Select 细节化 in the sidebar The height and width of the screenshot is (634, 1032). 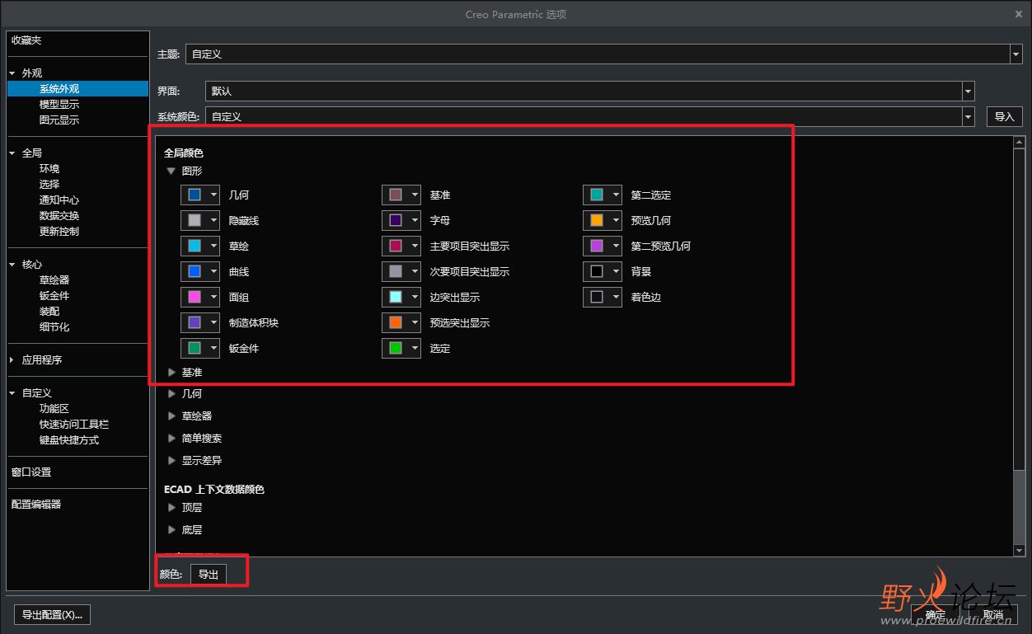(54, 327)
